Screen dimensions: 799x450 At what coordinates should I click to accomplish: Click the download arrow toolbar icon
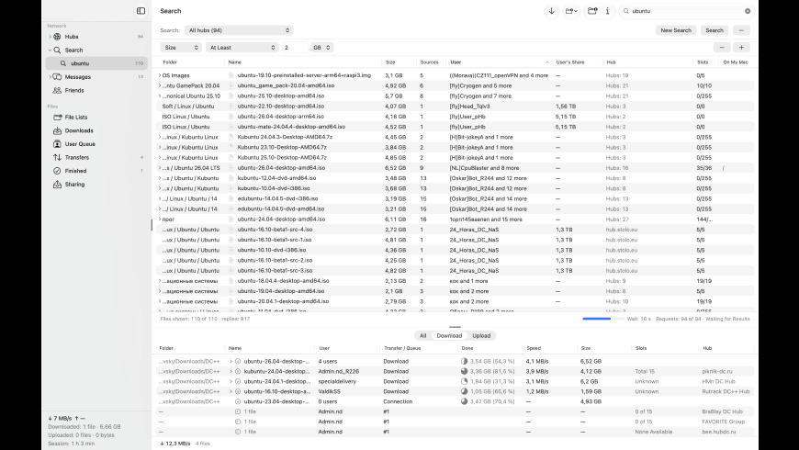(551, 11)
